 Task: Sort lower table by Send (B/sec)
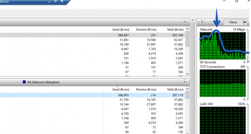click(120, 89)
